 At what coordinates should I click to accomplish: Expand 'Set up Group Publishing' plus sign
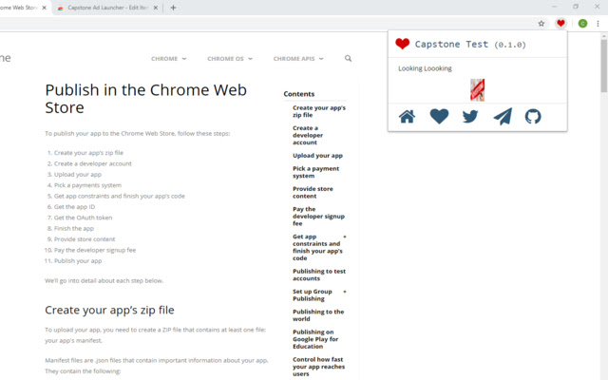344,292
